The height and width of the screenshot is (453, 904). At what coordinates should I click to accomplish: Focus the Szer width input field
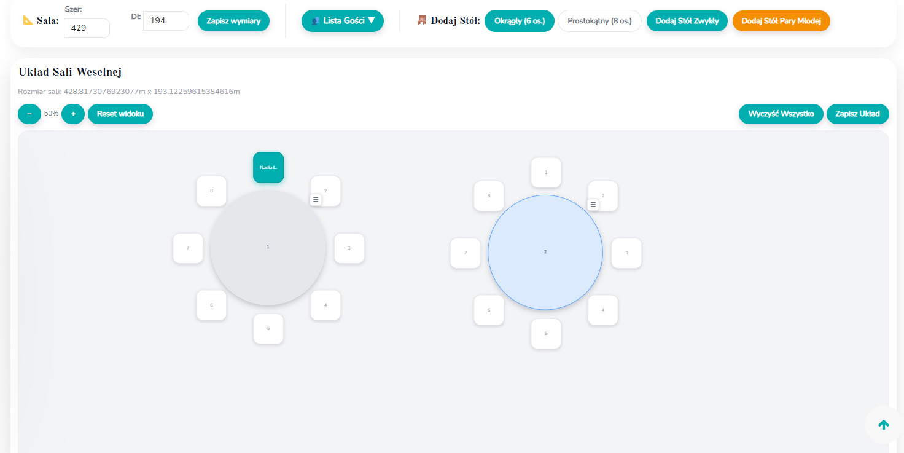point(87,28)
